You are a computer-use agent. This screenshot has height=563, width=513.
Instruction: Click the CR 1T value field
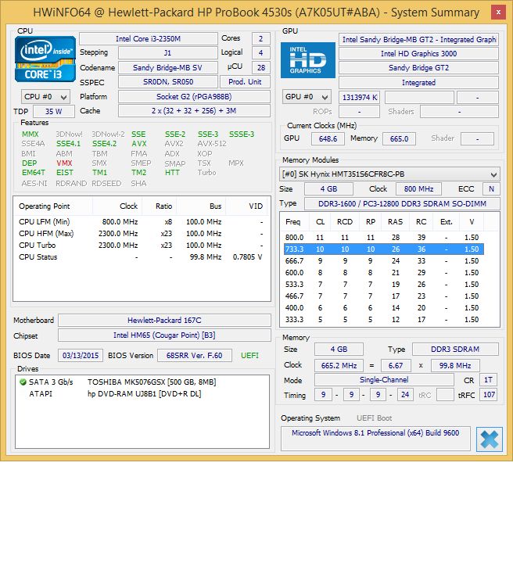click(x=488, y=380)
